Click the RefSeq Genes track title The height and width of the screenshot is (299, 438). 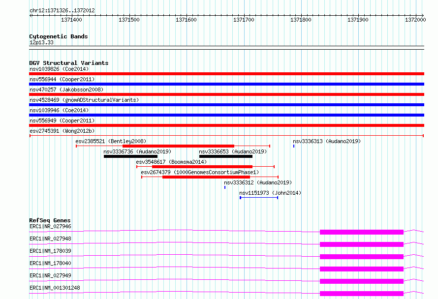click(x=50, y=220)
